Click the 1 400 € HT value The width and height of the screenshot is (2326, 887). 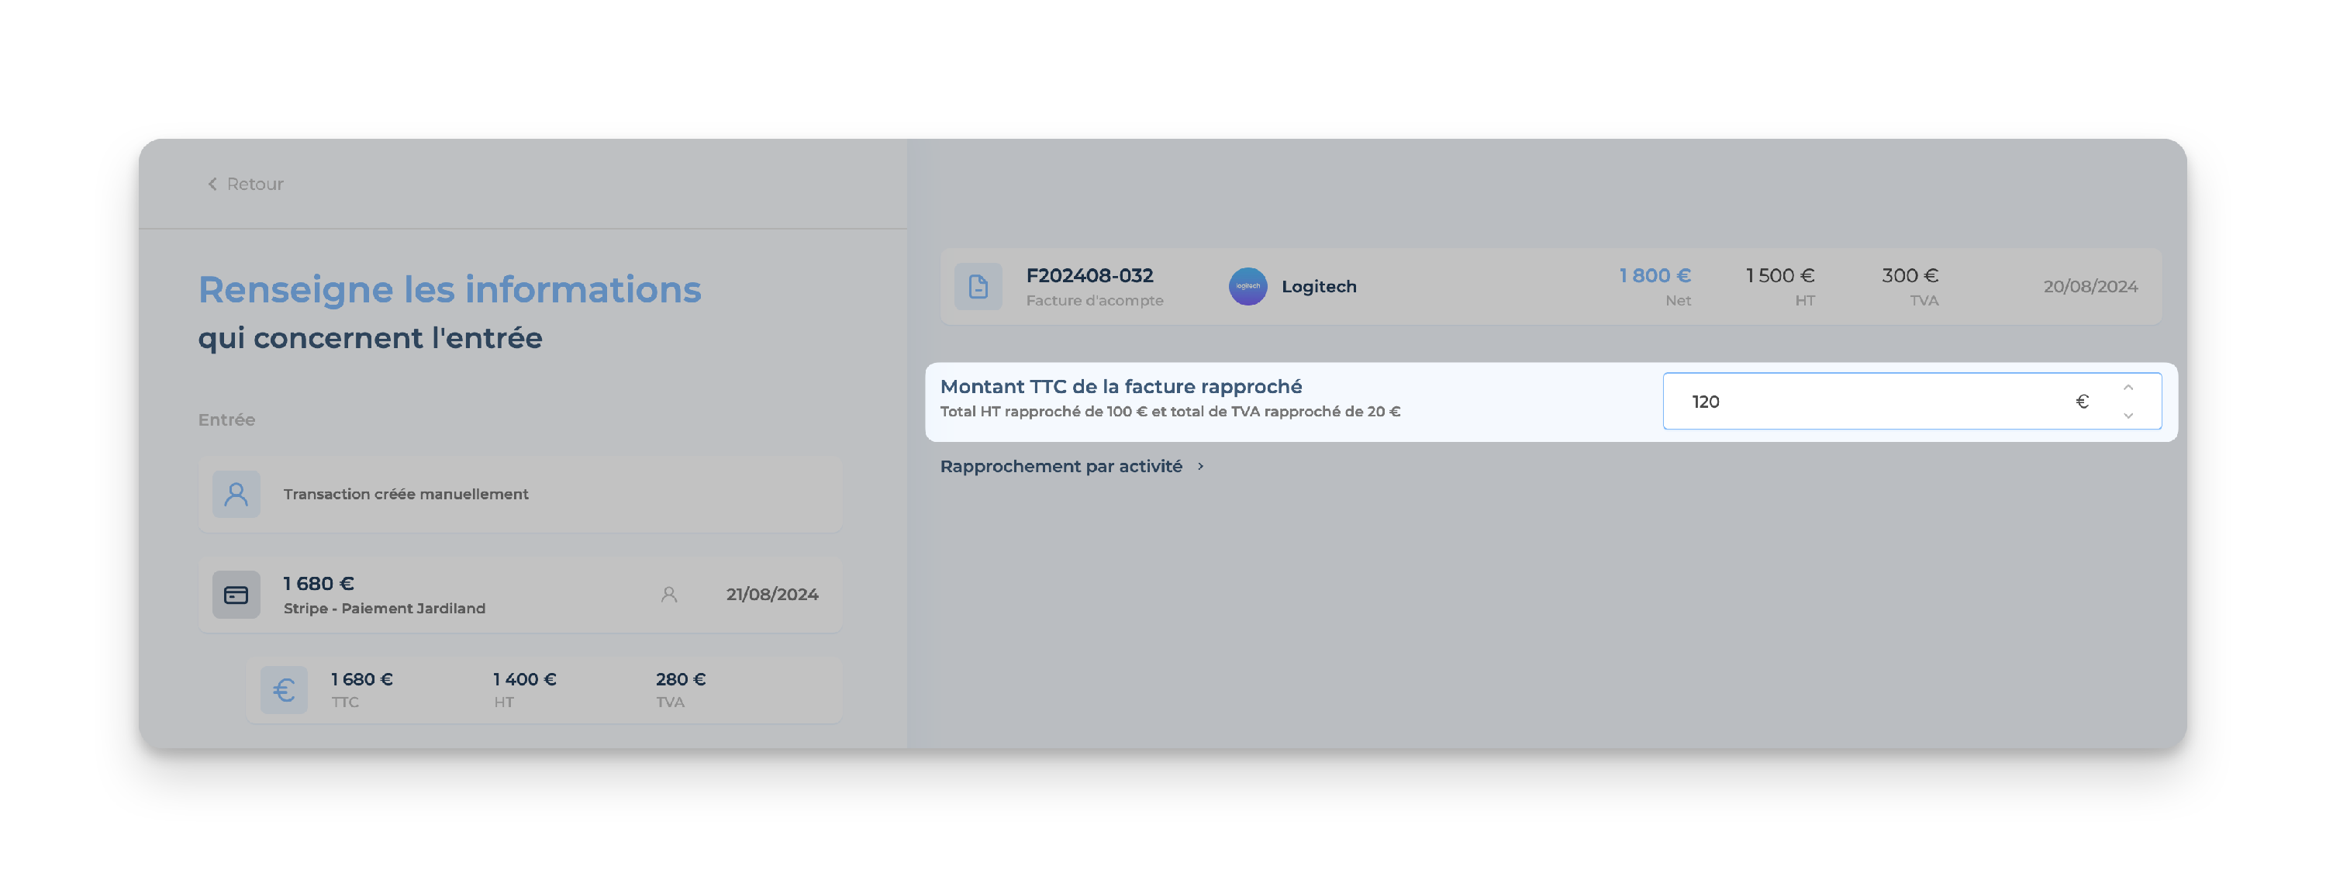coord(525,679)
